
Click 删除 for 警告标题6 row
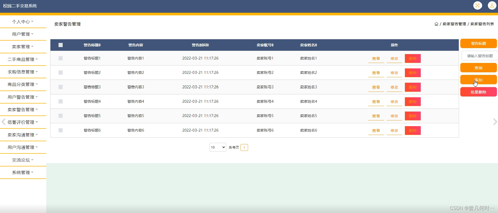[x=413, y=131]
